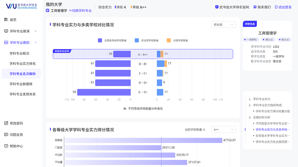Click the 硕士点 tag

[x=284, y=39]
